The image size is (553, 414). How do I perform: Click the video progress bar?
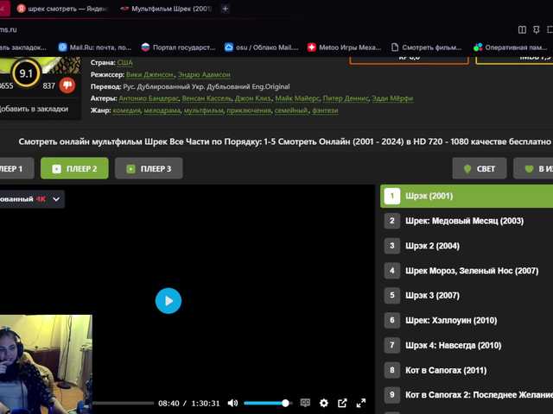(x=124, y=403)
